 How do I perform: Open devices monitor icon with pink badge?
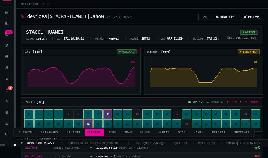[7, 34]
